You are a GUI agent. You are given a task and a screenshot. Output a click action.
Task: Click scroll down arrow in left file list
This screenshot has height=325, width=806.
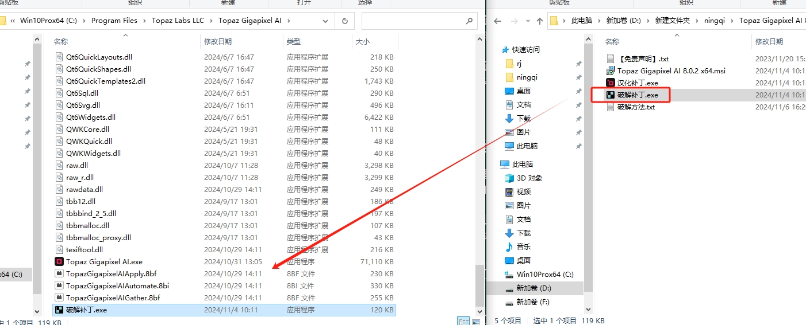tap(481, 311)
